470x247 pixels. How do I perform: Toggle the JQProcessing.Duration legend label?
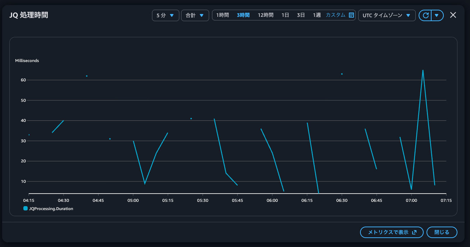click(x=51, y=208)
